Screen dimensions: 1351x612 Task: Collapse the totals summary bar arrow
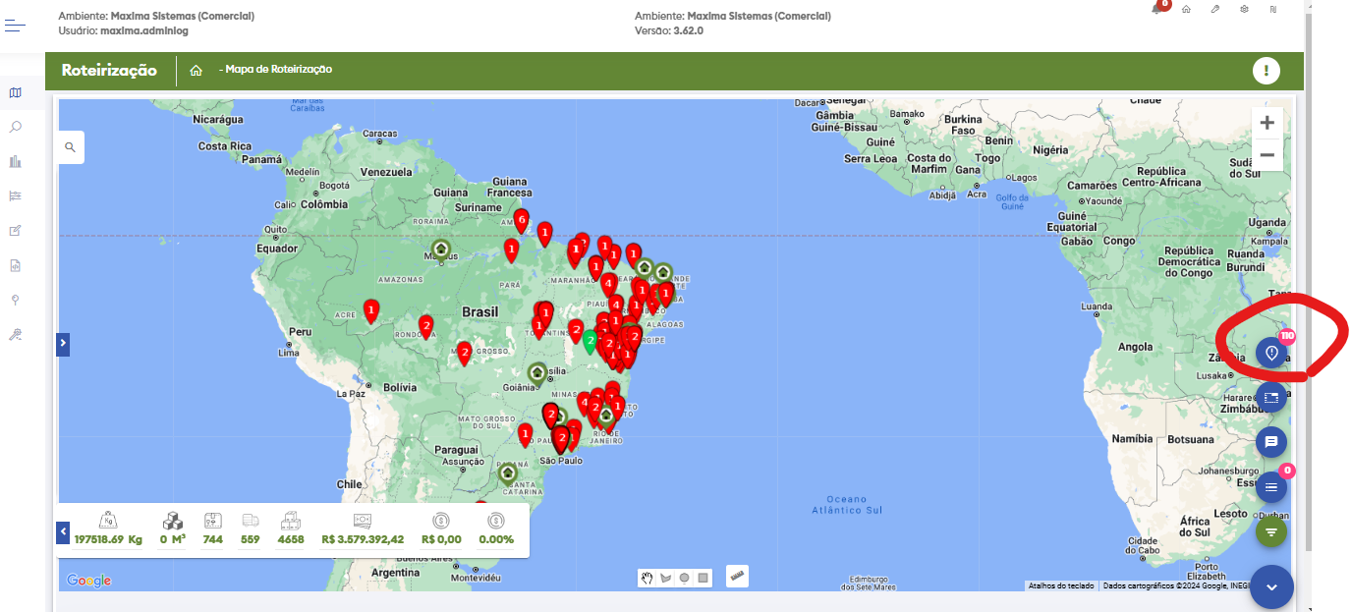tap(63, 531)
